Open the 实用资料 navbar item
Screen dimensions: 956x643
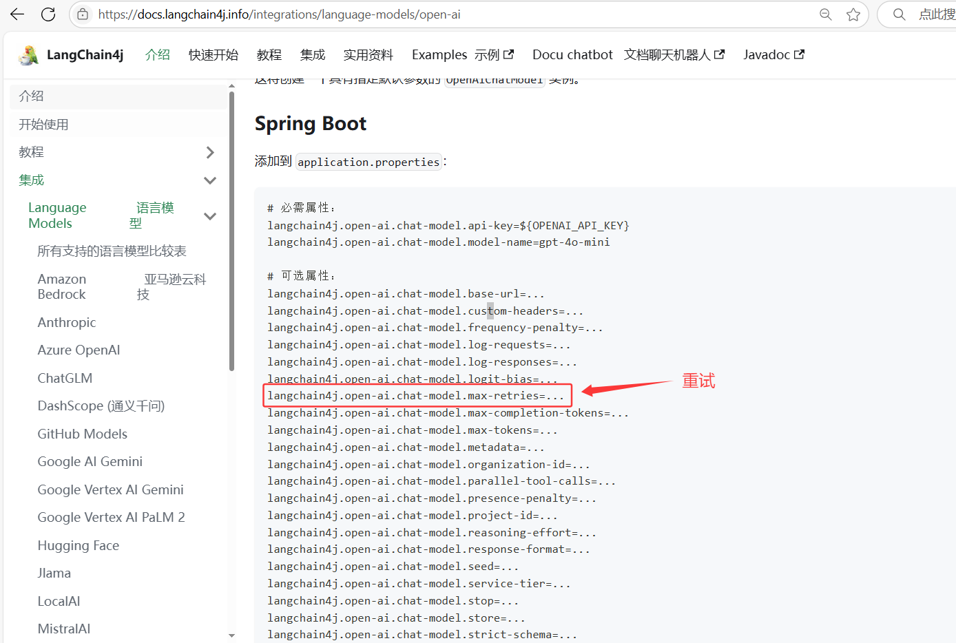click(x=368, y=55)
